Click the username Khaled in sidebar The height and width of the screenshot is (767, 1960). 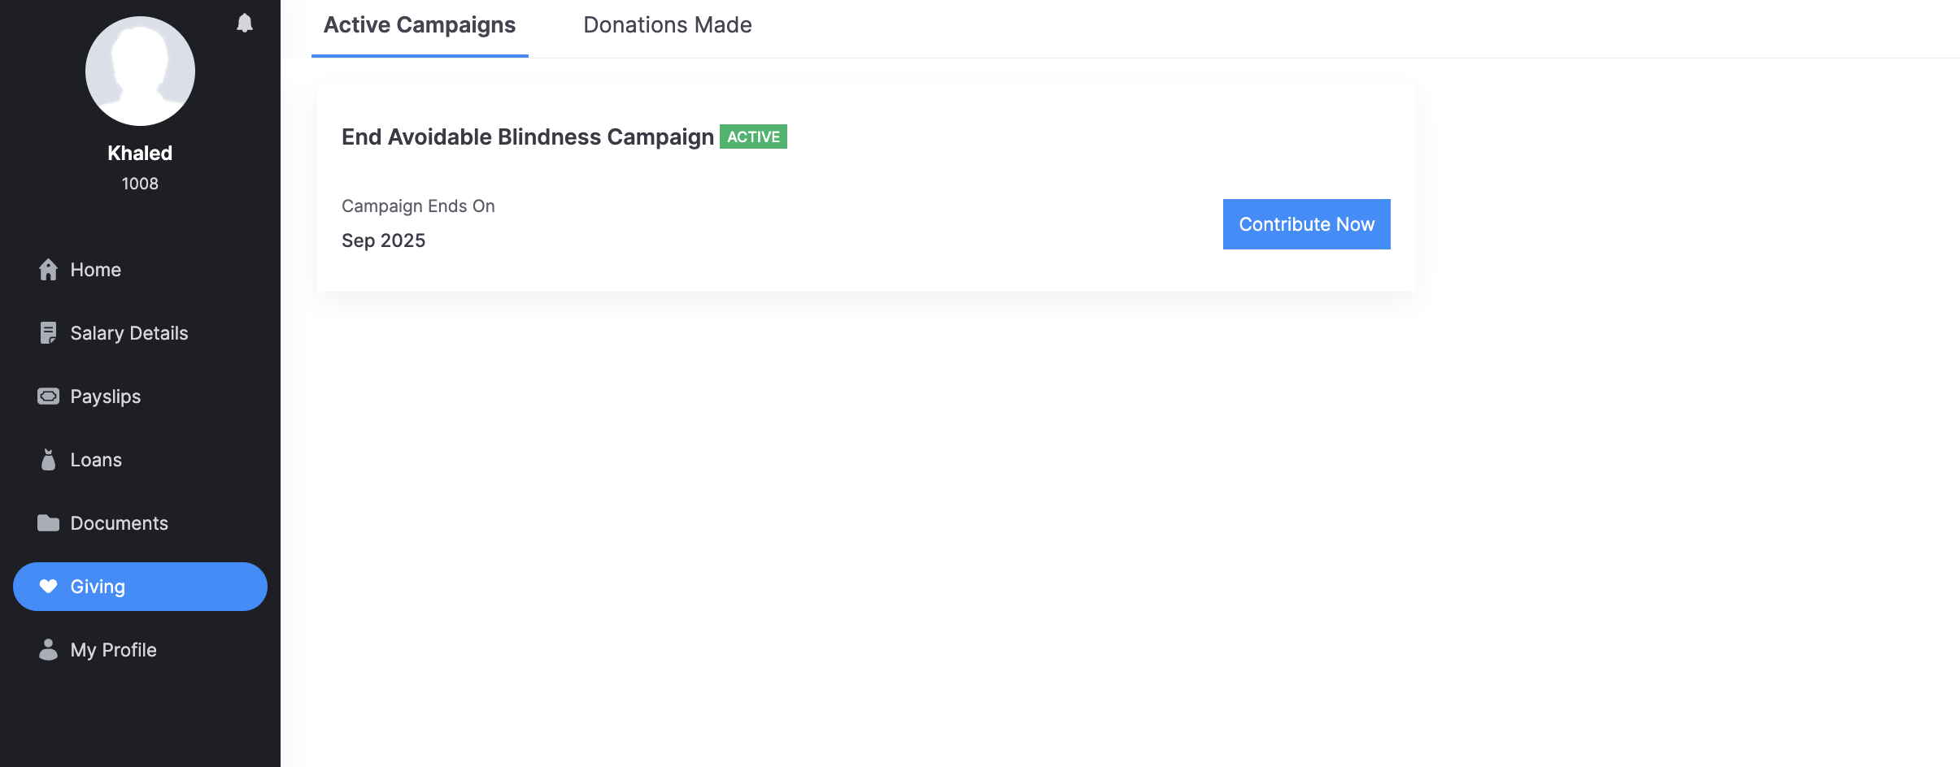[x=140, y=154]
